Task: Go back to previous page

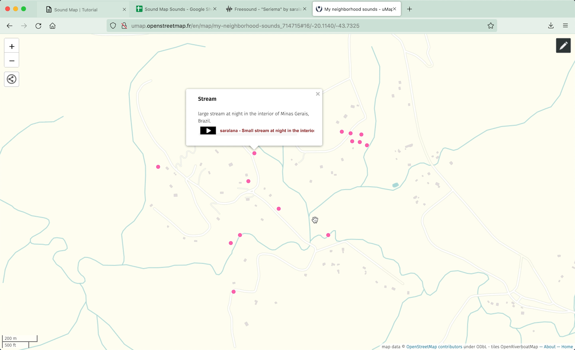Action: coord(10,26)
